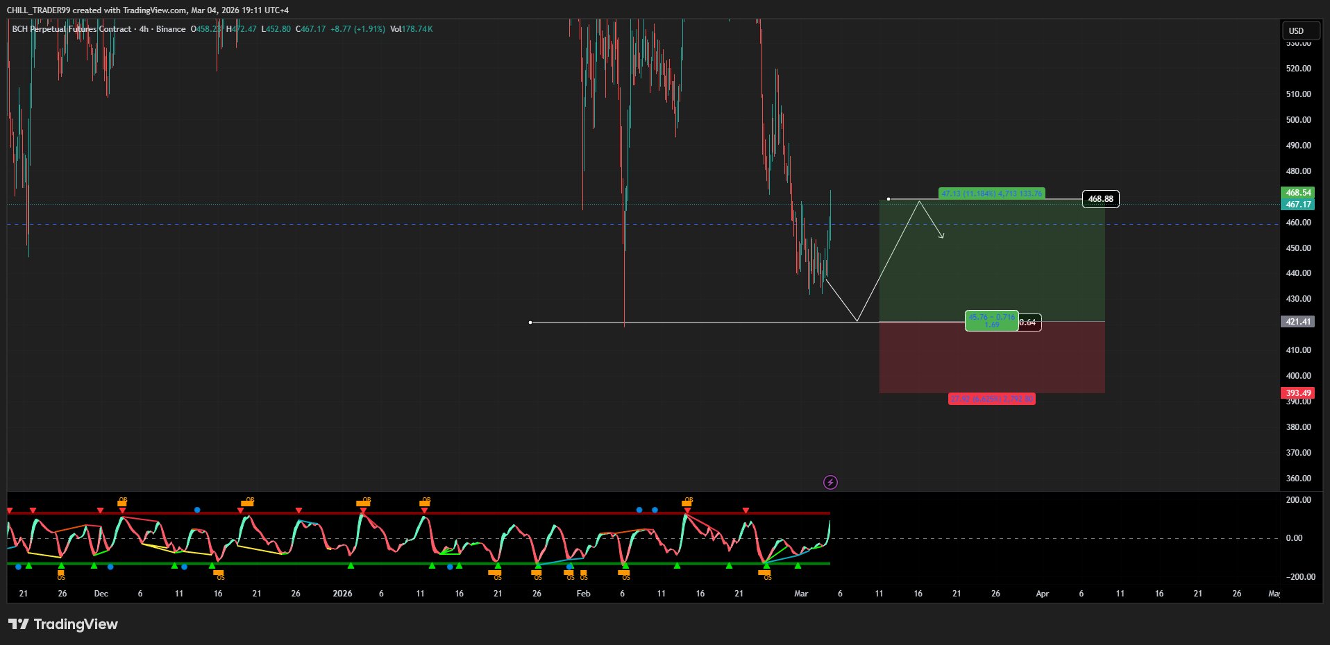Click the red 393.49 price axis tag
Viewport: 1330px width, 645px height.
[1297, 393]
